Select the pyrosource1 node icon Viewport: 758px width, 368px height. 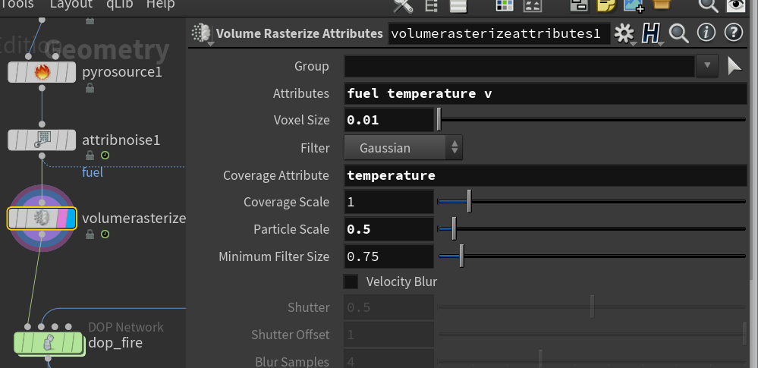pyautogui.click(x=42, y=73)
